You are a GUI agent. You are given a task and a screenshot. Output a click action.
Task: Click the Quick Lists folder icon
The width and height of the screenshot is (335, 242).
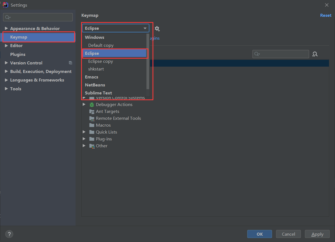92,132
